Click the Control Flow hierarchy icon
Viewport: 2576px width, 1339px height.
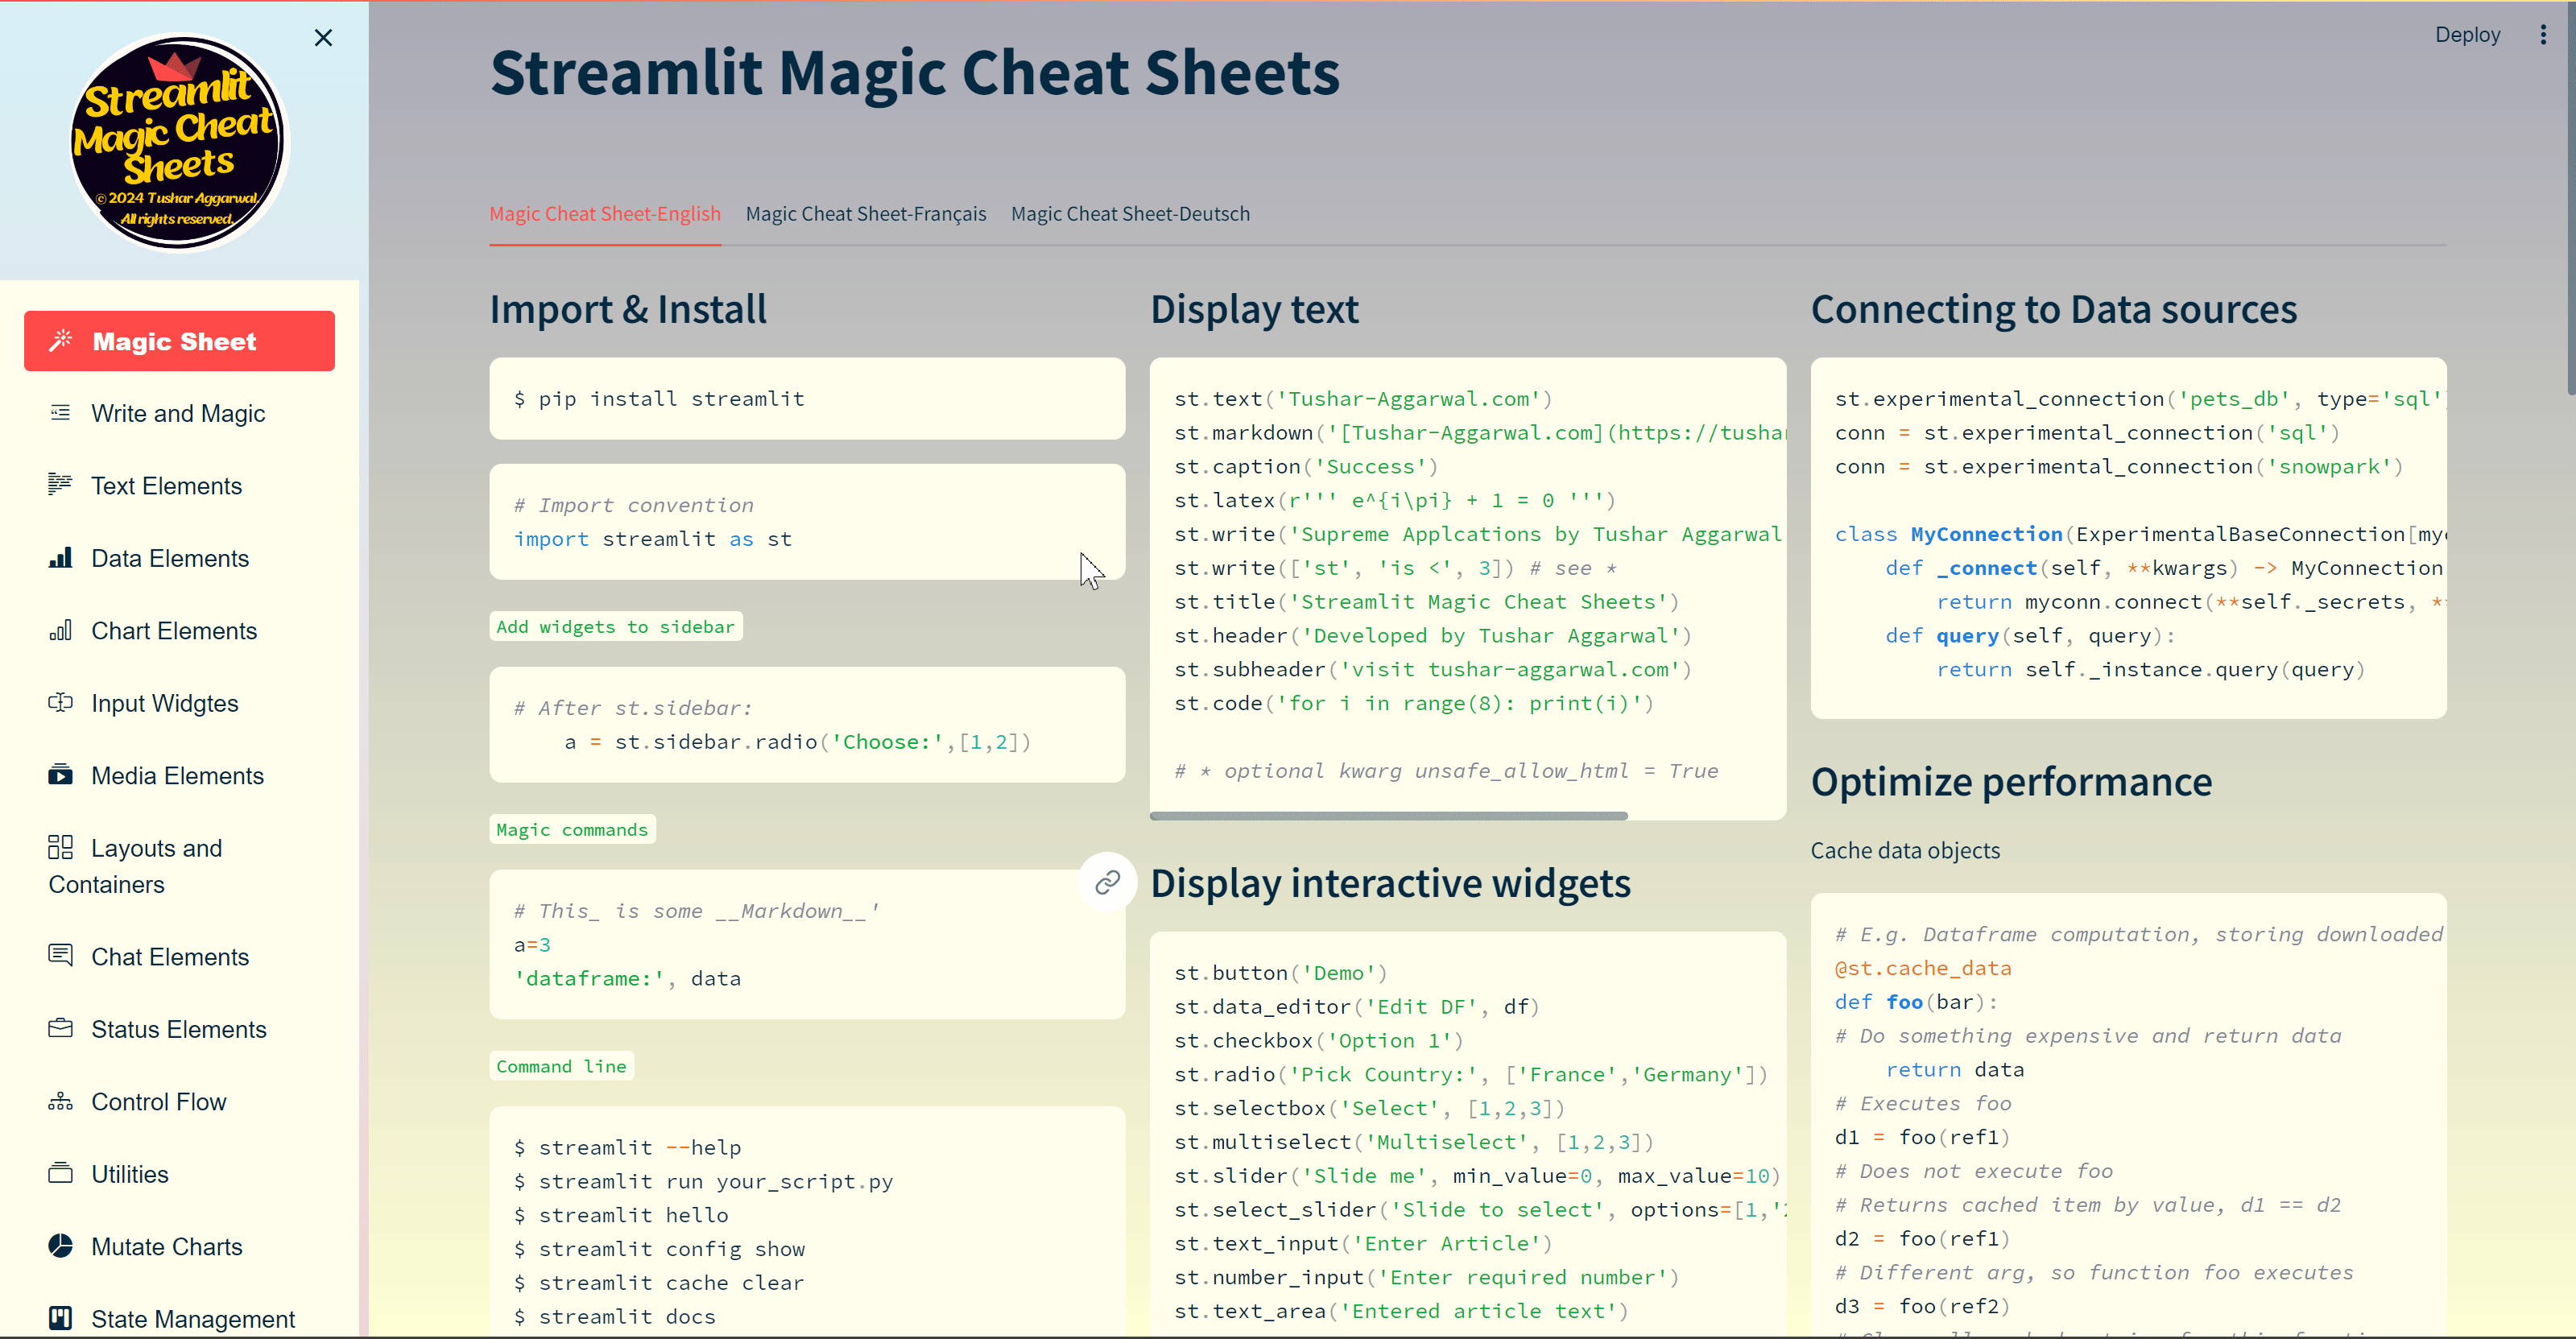(61, 1100)
